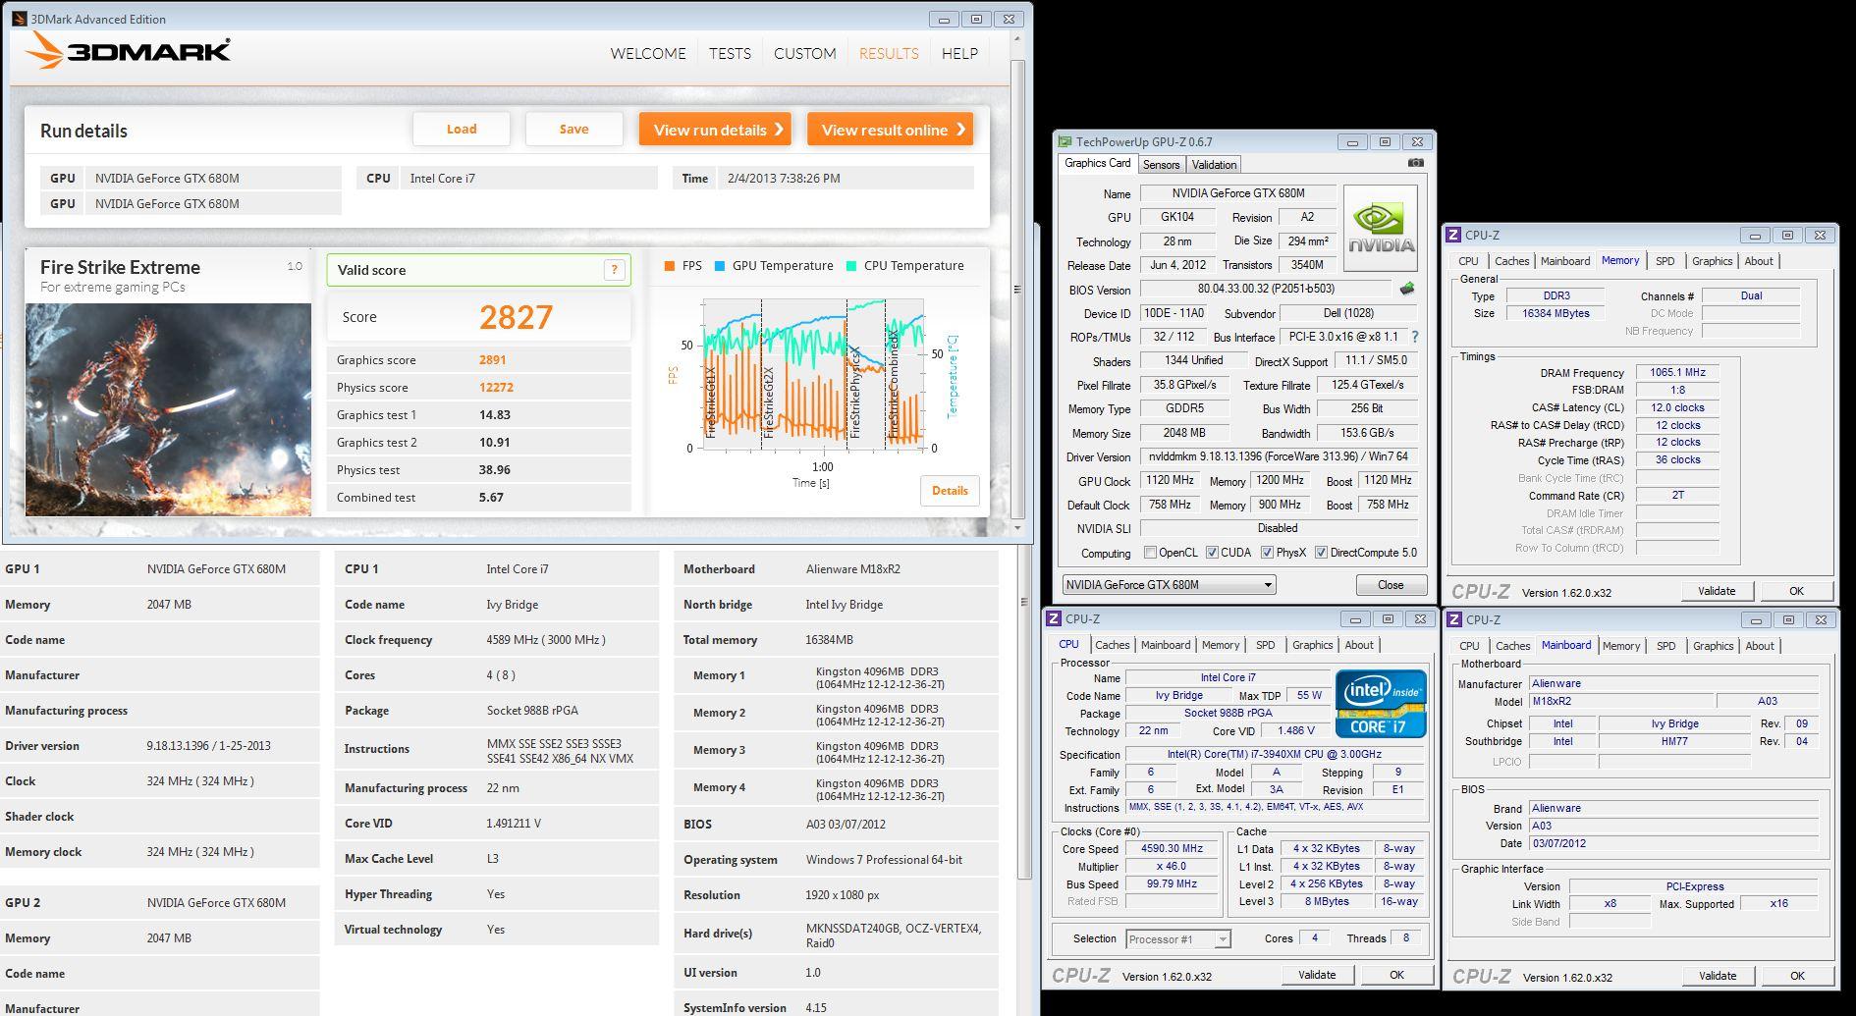Open the HELP tab in 3DMark
The image size is (1856, 1016).
point(959,53)
